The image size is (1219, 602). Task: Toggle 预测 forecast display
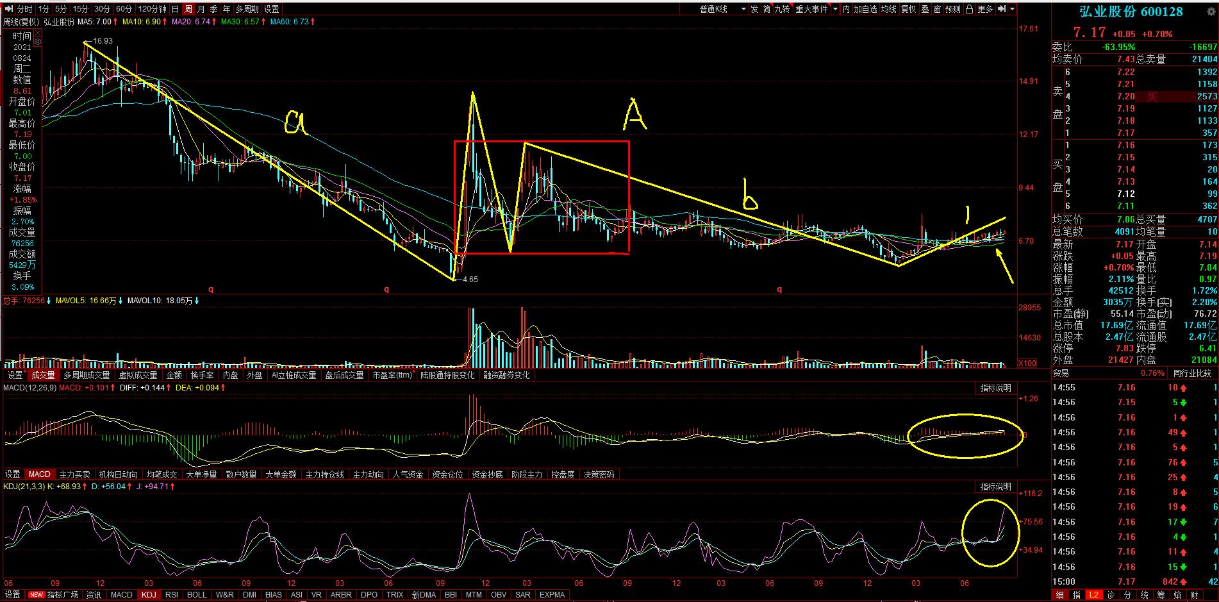(x=953, y=9)
